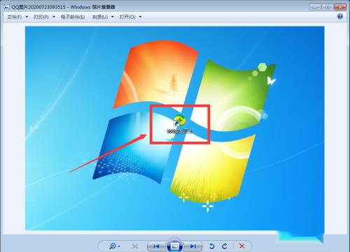350x252 pixels.
Task: Go to the previous picture
Action: tap(156, 246)
